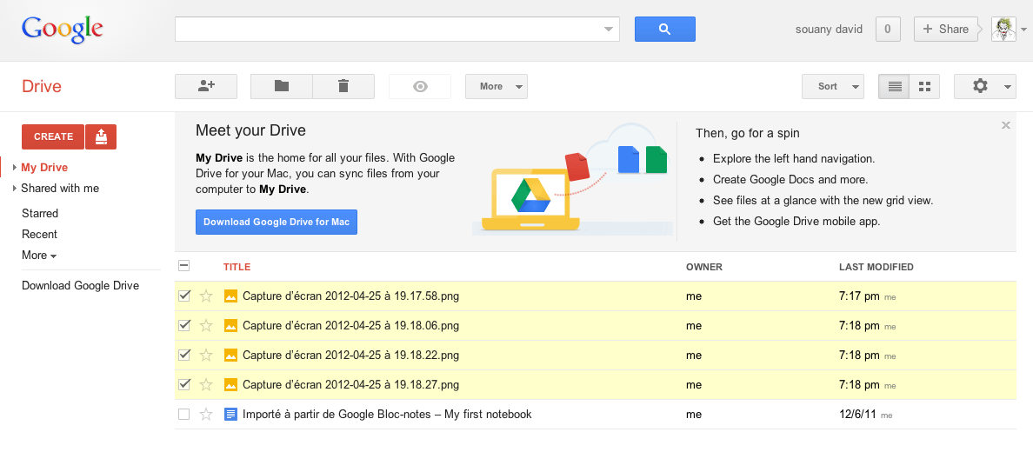Screen dimensions: 1033x452
Task: Click the 7:17 pm modified time
Action: pos(859,296)
